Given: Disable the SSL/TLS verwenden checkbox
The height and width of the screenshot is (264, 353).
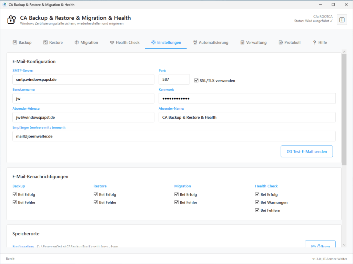Looking at the screenshot, I should coord(196,80).
